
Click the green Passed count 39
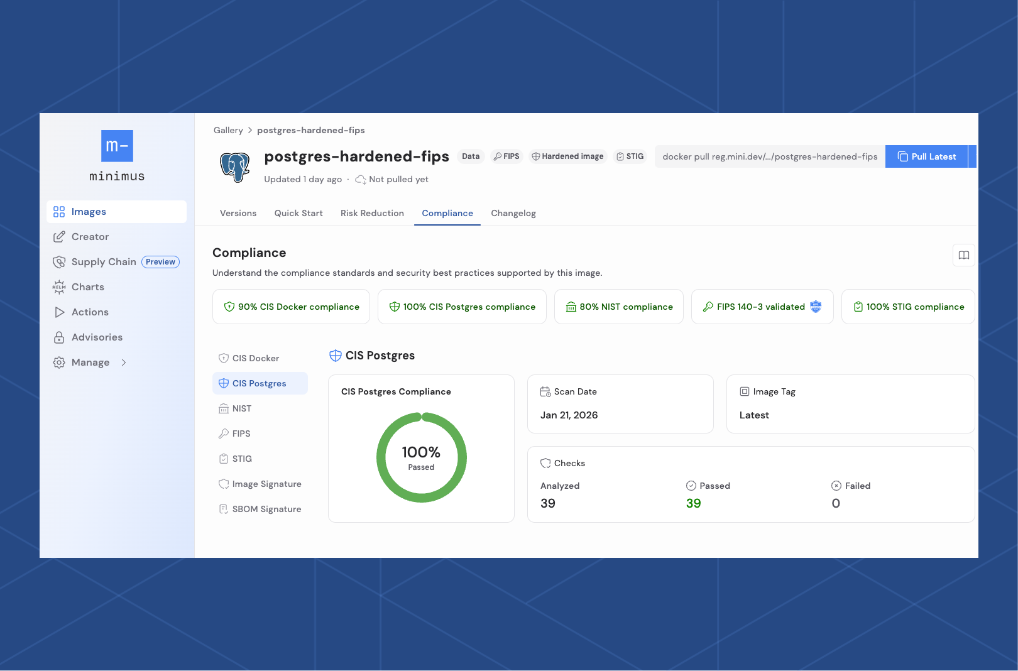[x=694, y=503]
